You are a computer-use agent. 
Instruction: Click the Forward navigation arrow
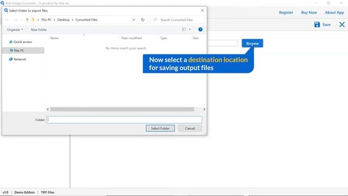[15, 20]
